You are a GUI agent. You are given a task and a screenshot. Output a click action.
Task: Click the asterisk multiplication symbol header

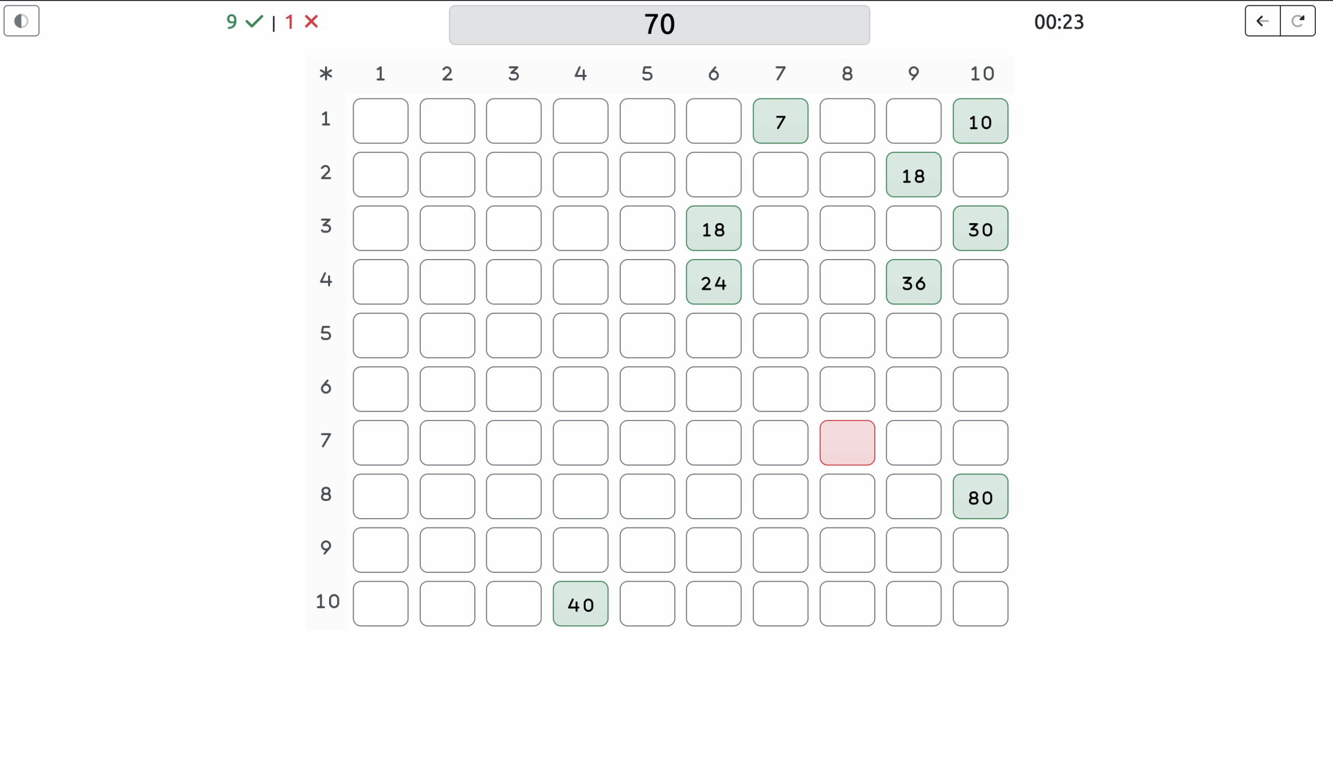pos(326,74)
